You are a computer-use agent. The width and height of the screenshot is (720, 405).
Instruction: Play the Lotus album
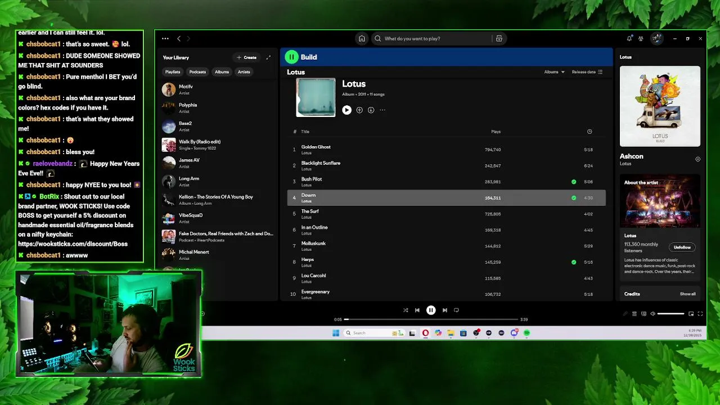coord(346,110)
